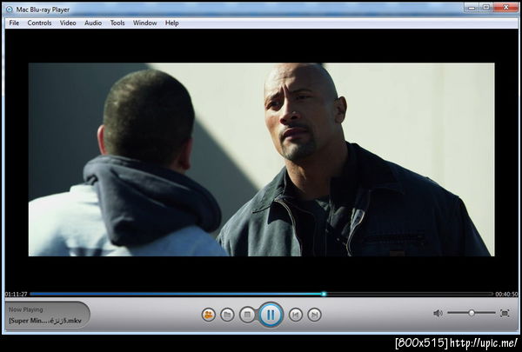
Task: Click the elapsed time 01:11:27
Action: 16,294
